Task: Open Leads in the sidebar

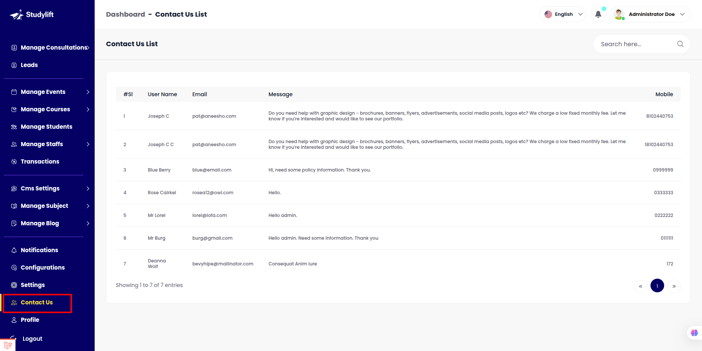Action: pos(29,65)
